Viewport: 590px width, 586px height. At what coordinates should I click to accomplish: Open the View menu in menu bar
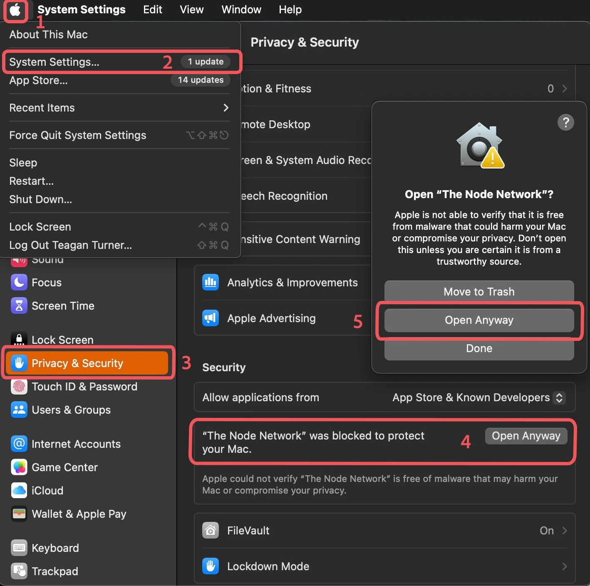coord(192,10)
